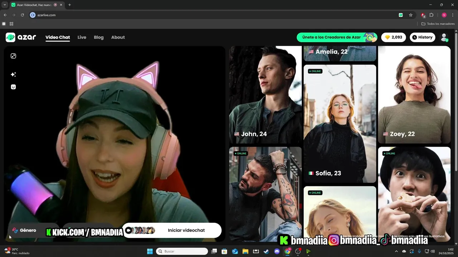458x257 pixels.
Task: Open the volume control in system tray
Action: click(x=433, y=251)
